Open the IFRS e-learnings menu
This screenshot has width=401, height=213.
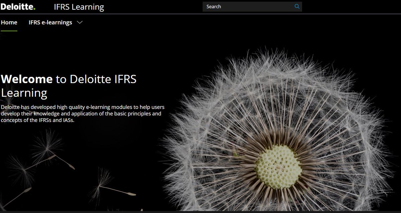pos(50,23)
